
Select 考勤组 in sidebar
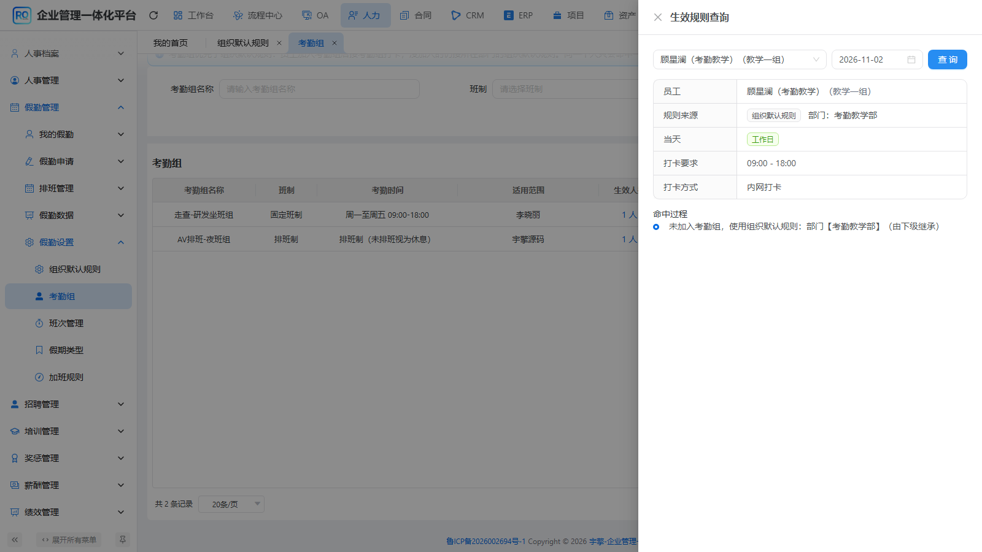68,296
